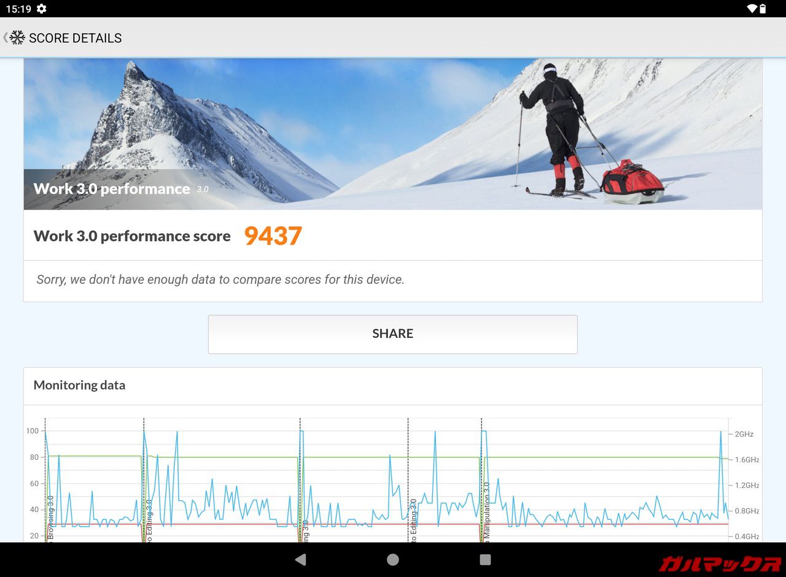
Task: Tap the 2GHz label on chart axis
Action: coord(744,434)
